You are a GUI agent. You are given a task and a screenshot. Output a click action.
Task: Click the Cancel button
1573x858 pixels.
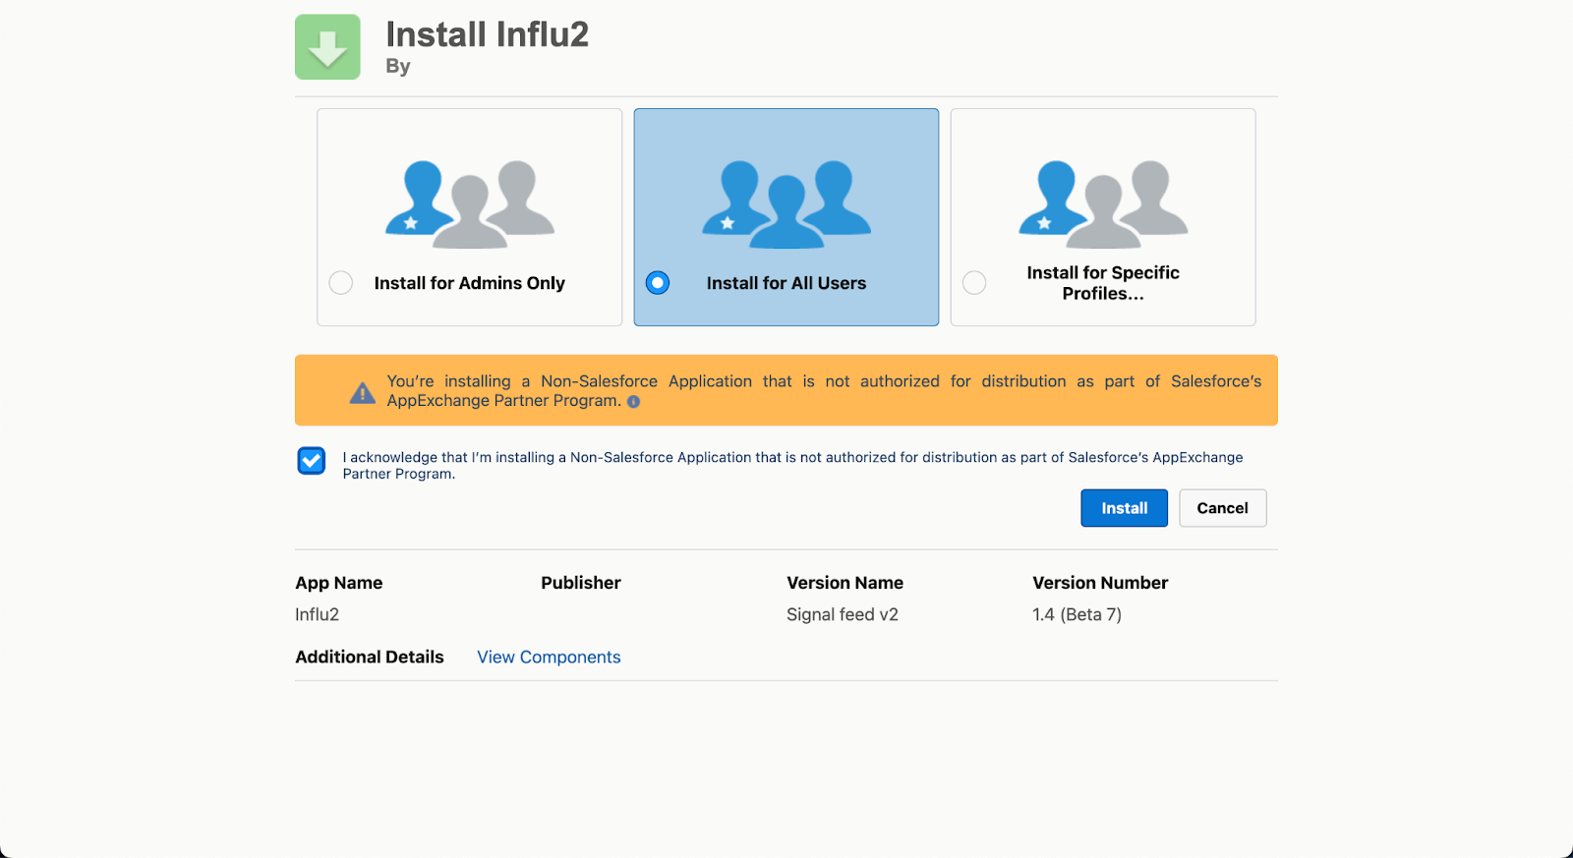1222,508
